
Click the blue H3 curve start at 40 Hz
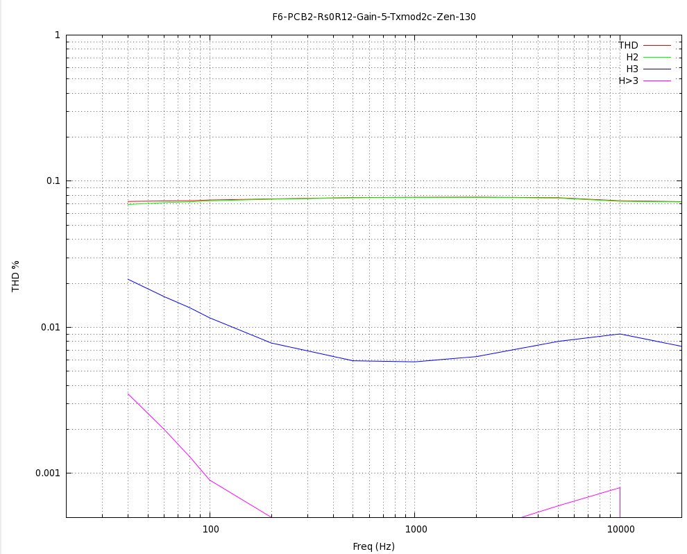pos(128,279)
